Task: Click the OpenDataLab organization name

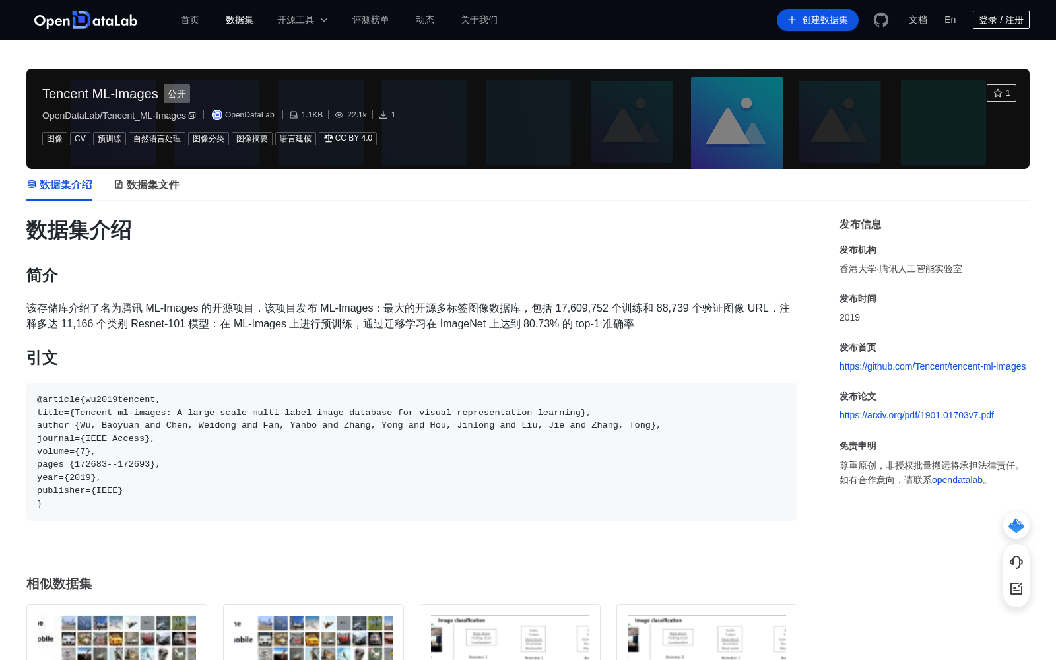Action: 249,115
